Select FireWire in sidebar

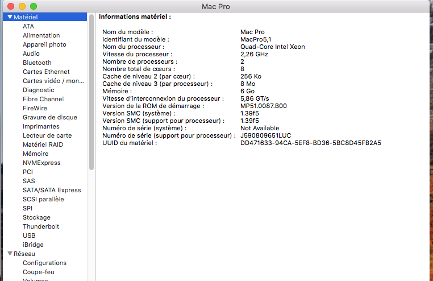coord(35,108)
